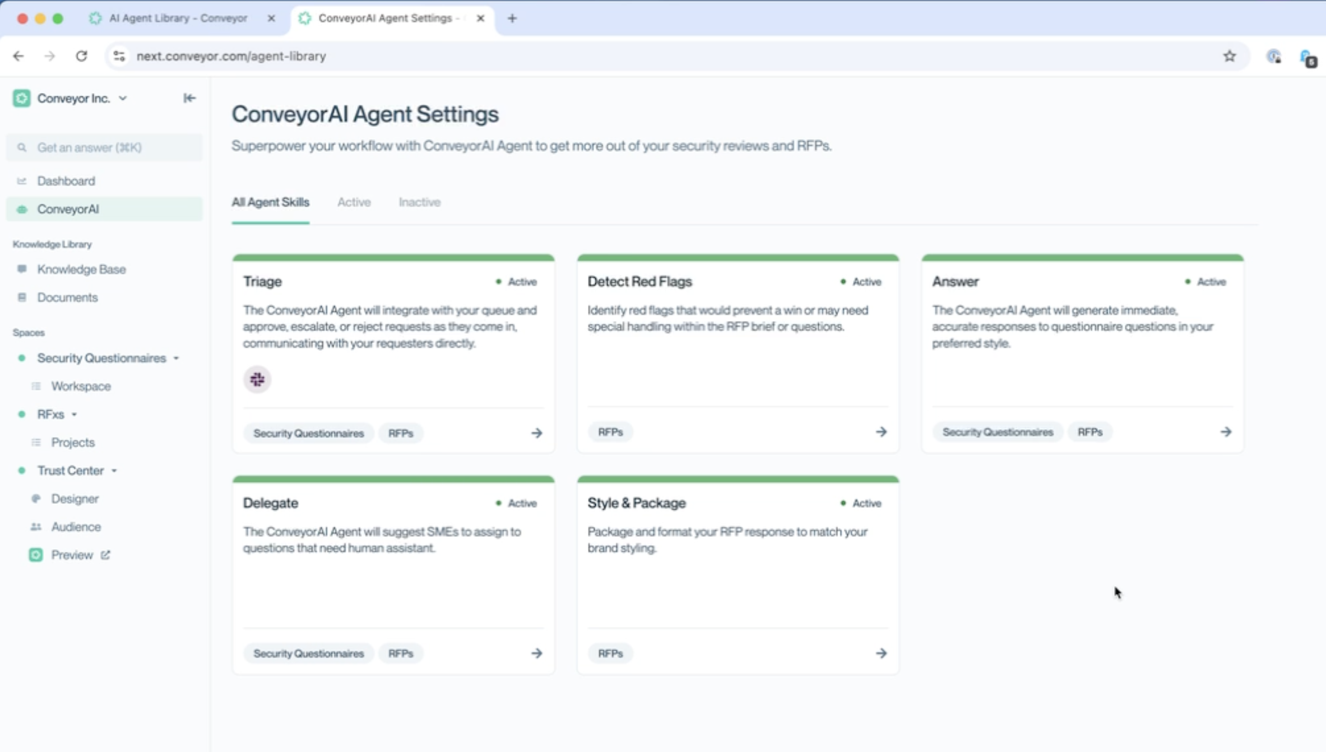Collapse the left sidebar panel

click(x=189, y=98)
